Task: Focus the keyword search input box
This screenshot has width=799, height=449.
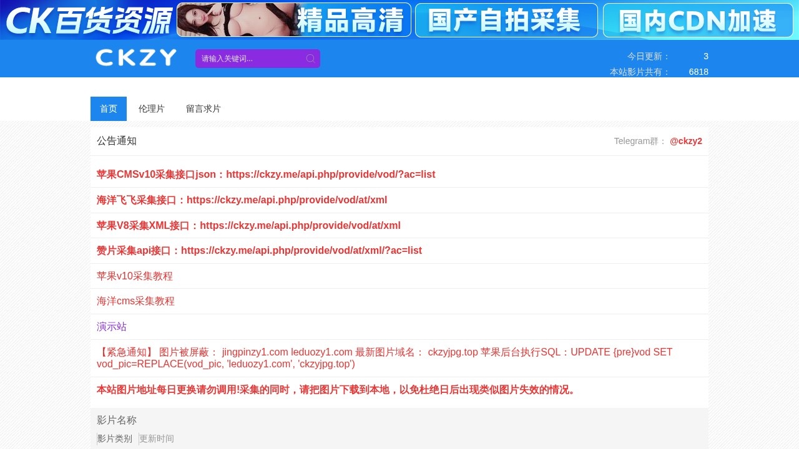Action: 250,59
